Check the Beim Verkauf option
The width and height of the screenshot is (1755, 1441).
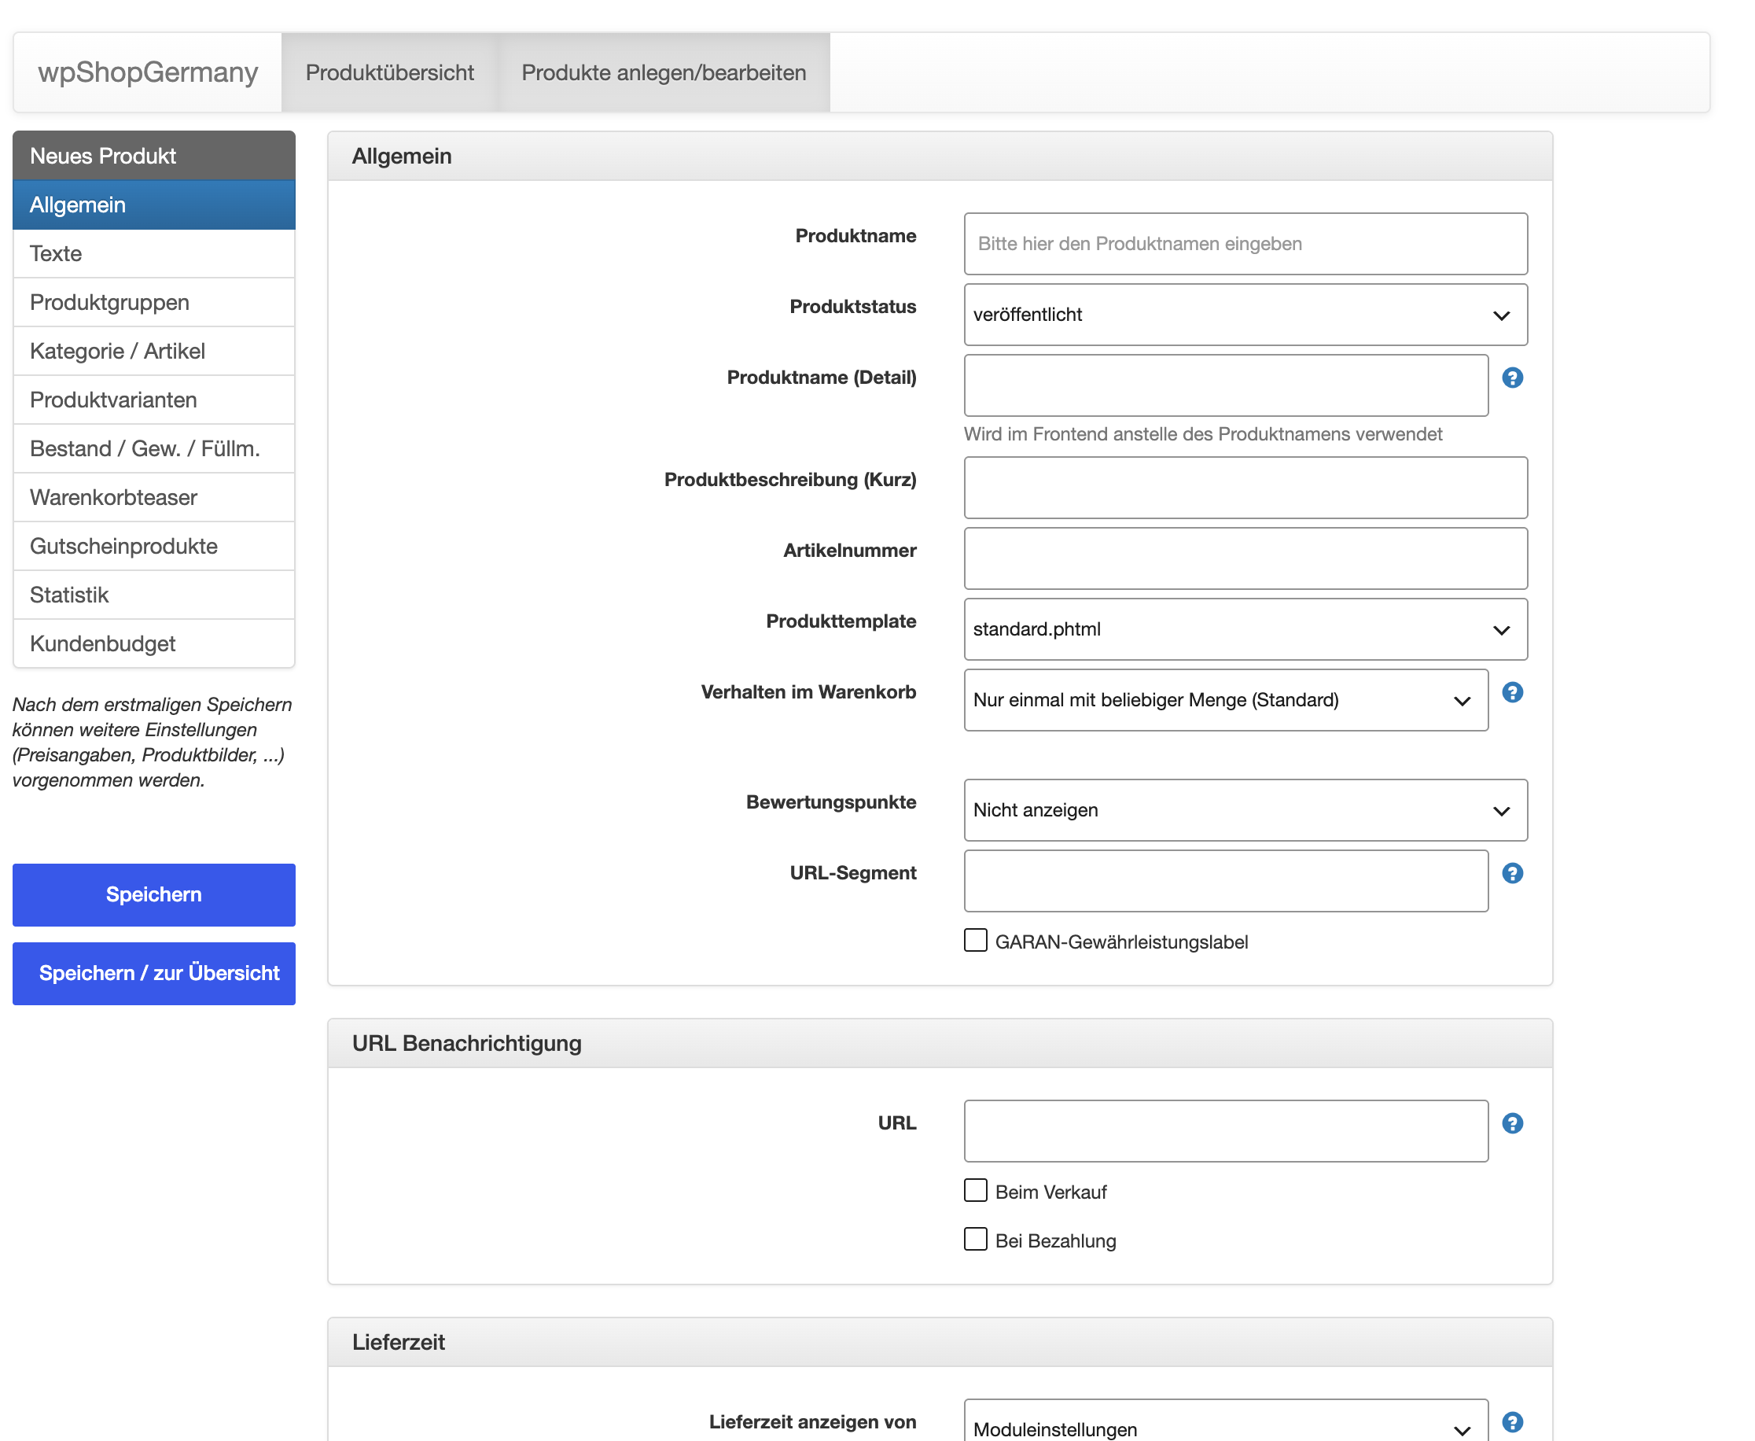pyautogui.click(x=975, y=1190)
